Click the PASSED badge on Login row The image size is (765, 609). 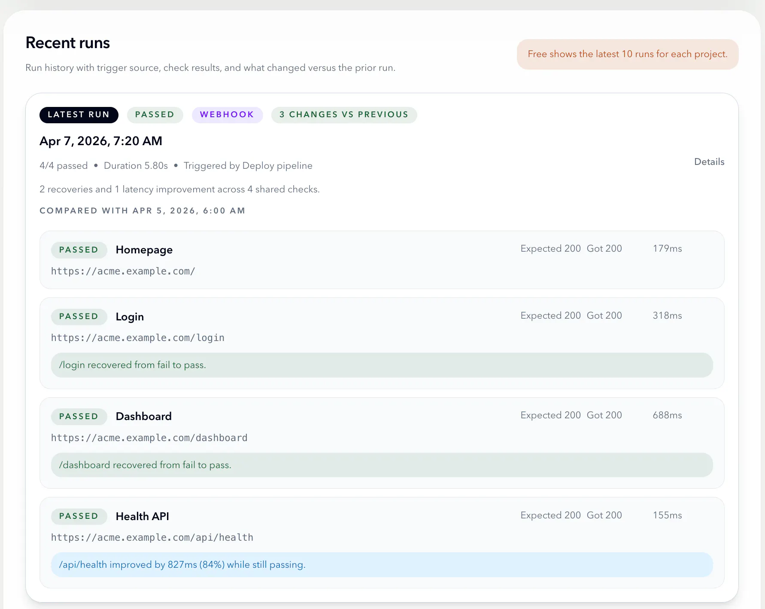tap(79, 317)
